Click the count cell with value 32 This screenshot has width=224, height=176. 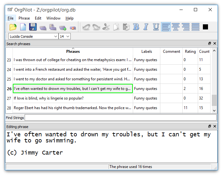[x=204, y=98]
